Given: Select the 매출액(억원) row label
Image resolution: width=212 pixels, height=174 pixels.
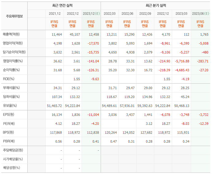Looking at the screenshot, I should coord(11,34).
